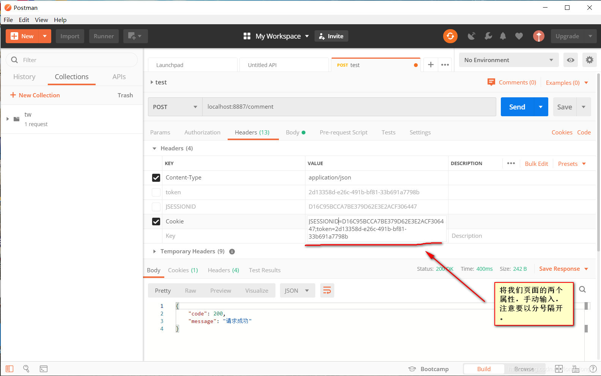Open the help question mark icon
Screen dimensions: 601x376
pos(593,368)
